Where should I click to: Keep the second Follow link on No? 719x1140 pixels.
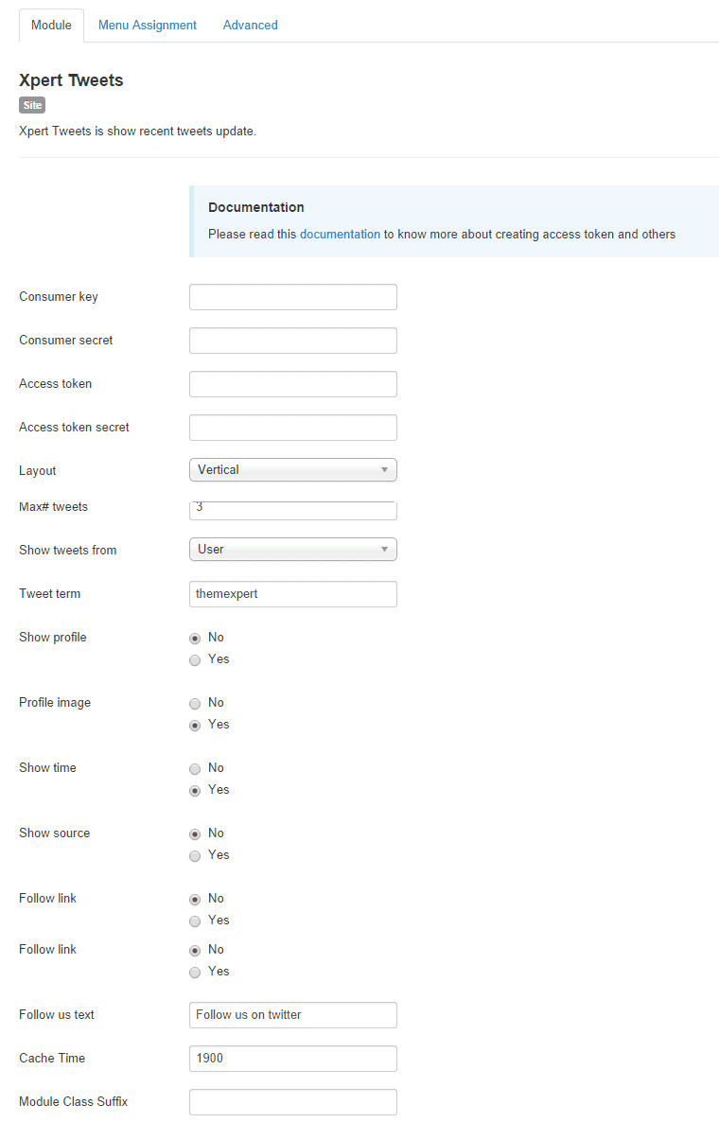click(x=195, y=950)
